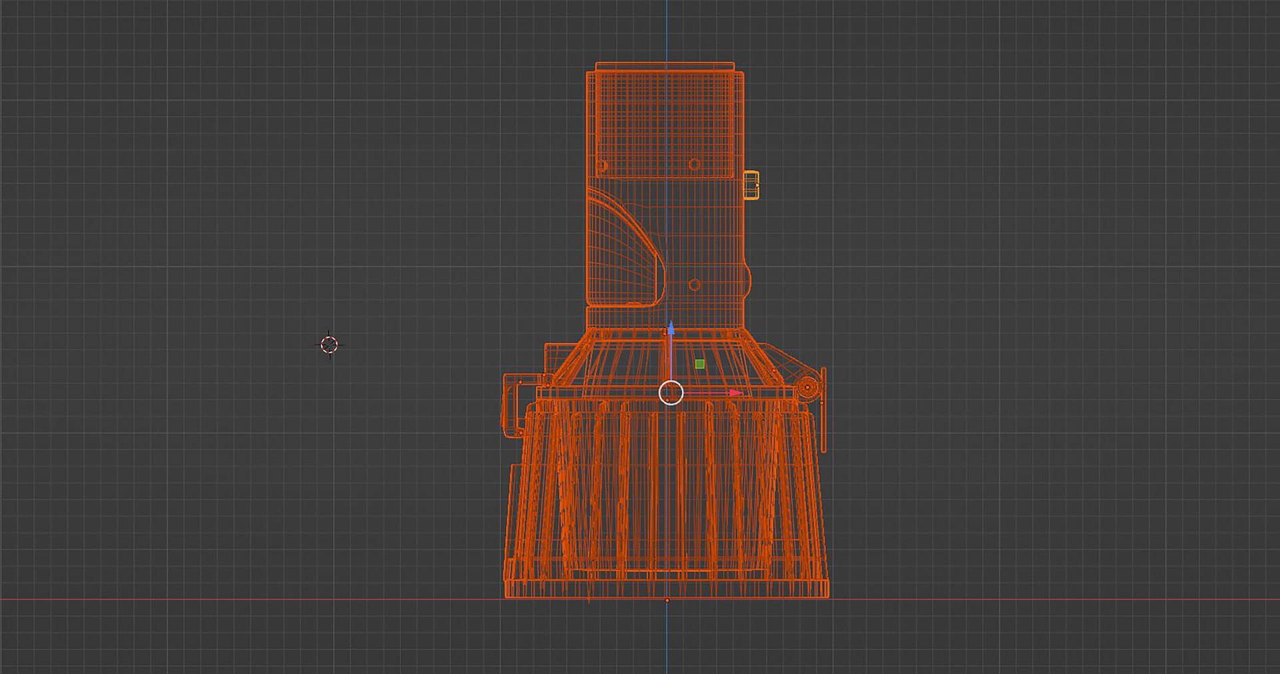Click the blue Z-axis move gizmo arrow
The height and width of the screenshot is (674, 1280).
click(671, 328)
